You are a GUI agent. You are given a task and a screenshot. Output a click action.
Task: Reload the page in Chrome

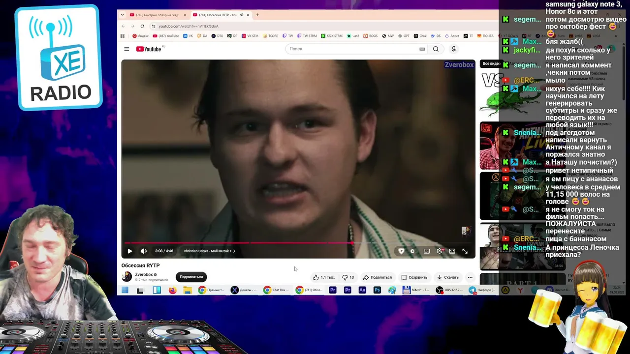(x=142, y=26)
